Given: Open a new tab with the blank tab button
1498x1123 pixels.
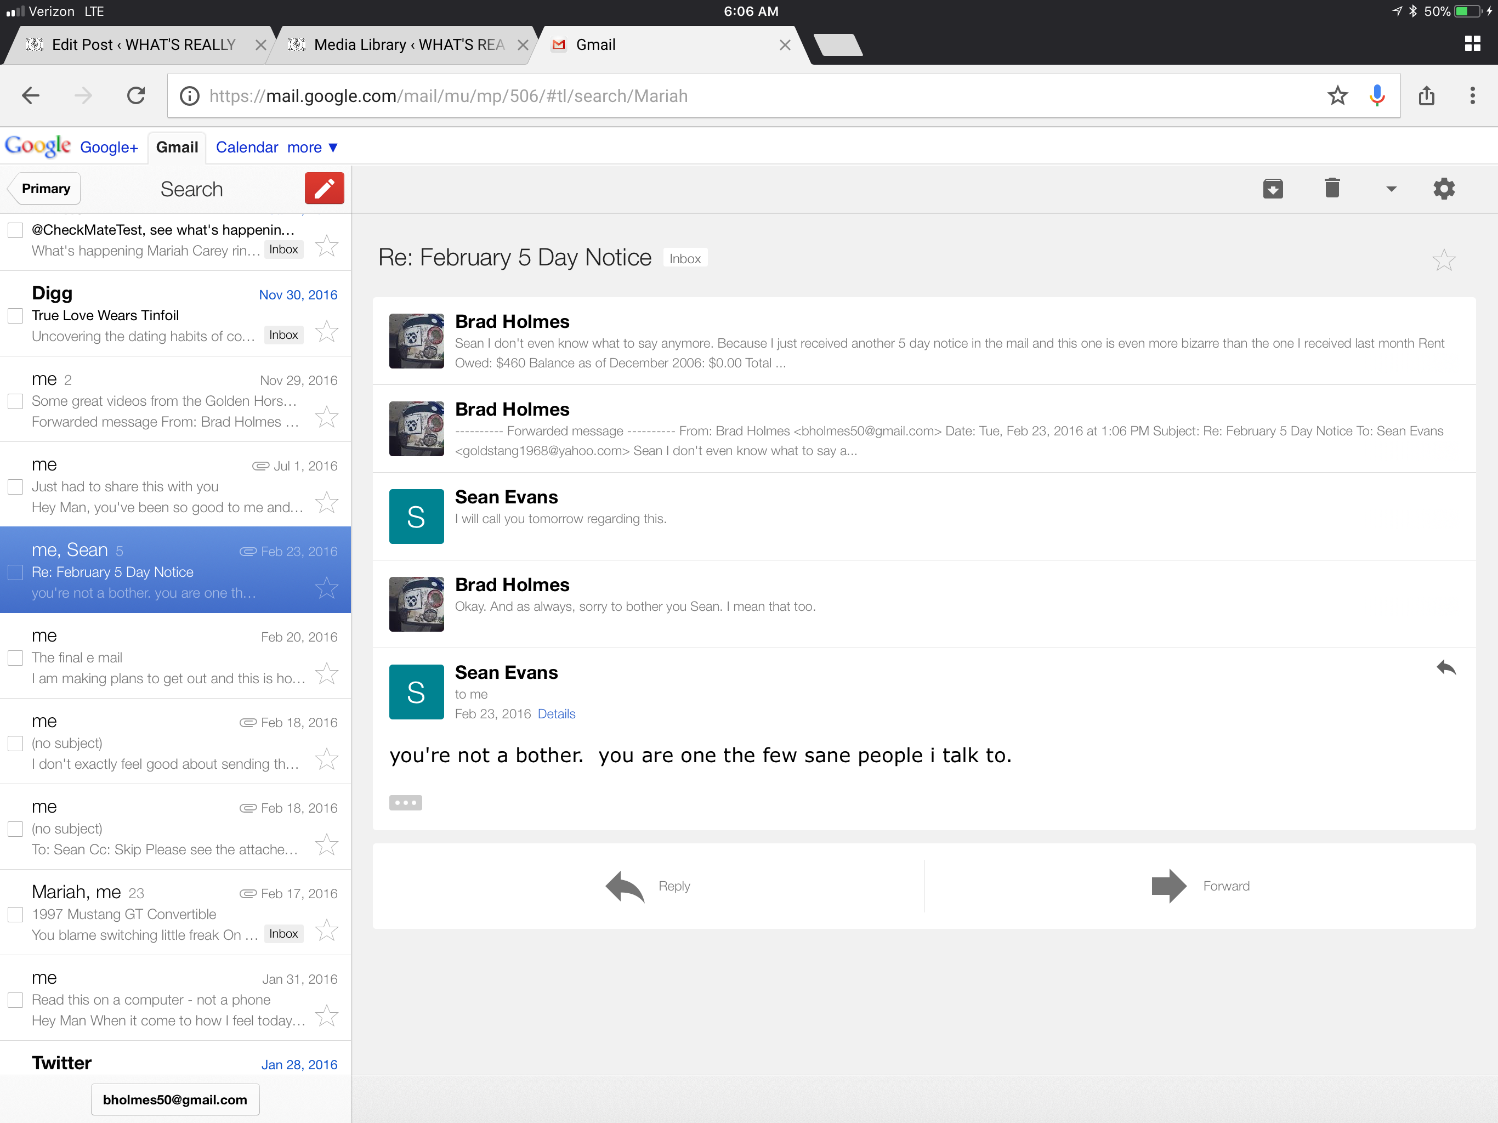Looking at the screenshot, I should 838,45.
